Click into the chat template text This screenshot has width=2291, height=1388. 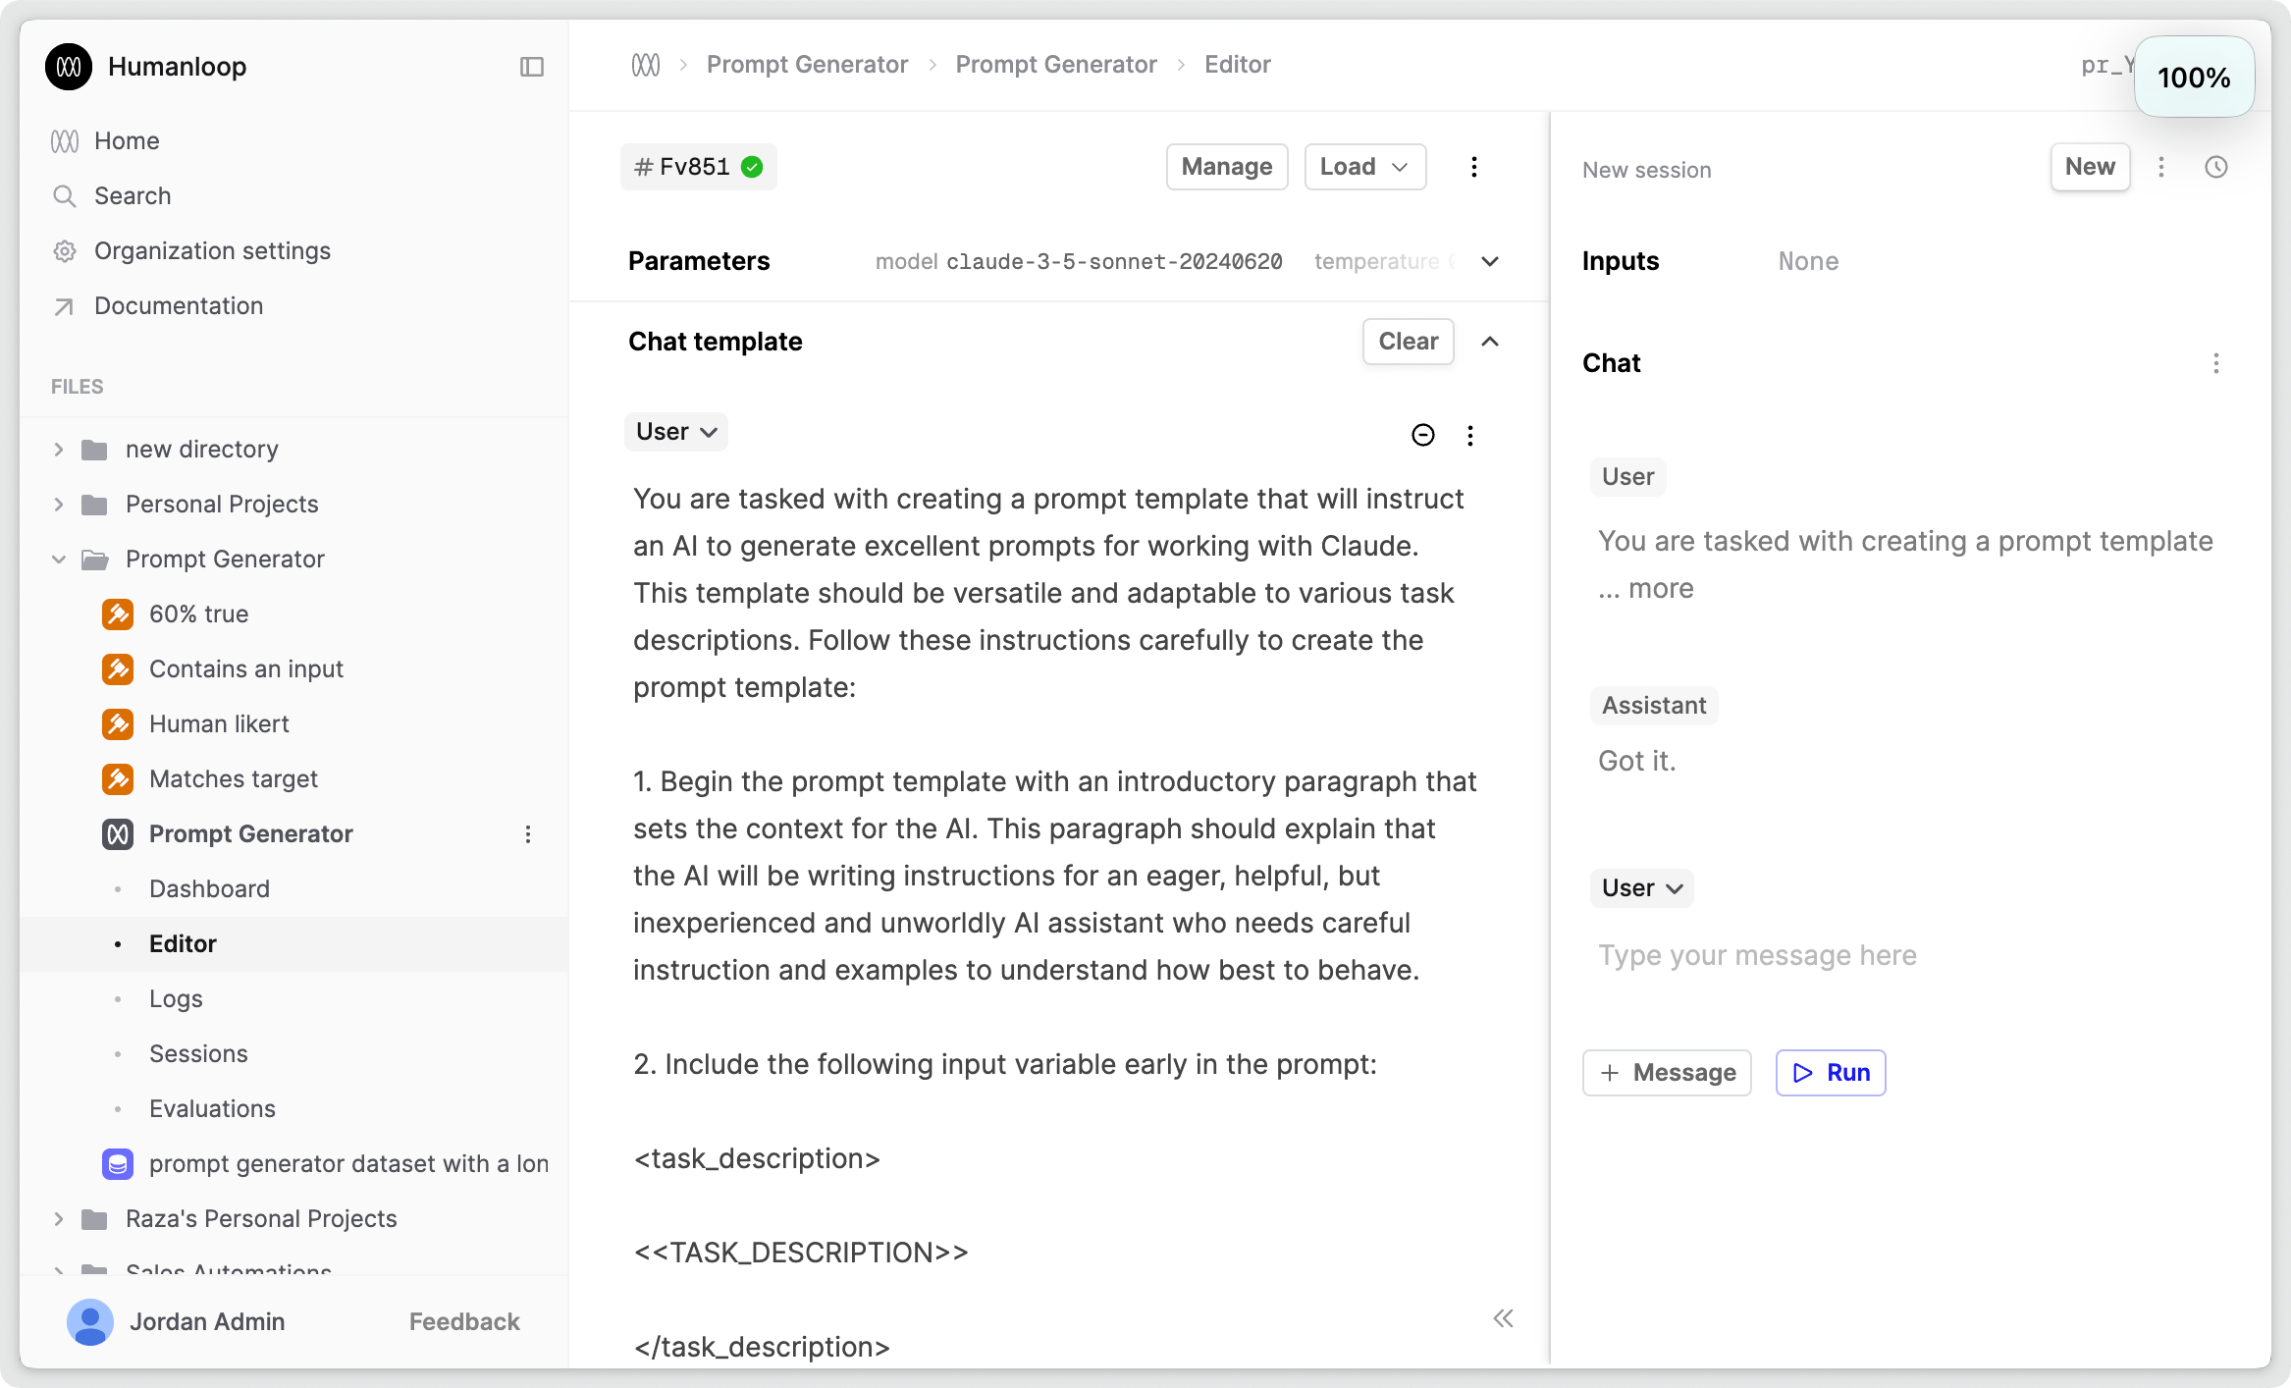tap(1055, 923)
